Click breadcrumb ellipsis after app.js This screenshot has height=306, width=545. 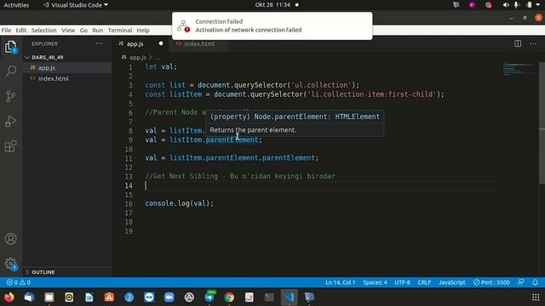157,58
